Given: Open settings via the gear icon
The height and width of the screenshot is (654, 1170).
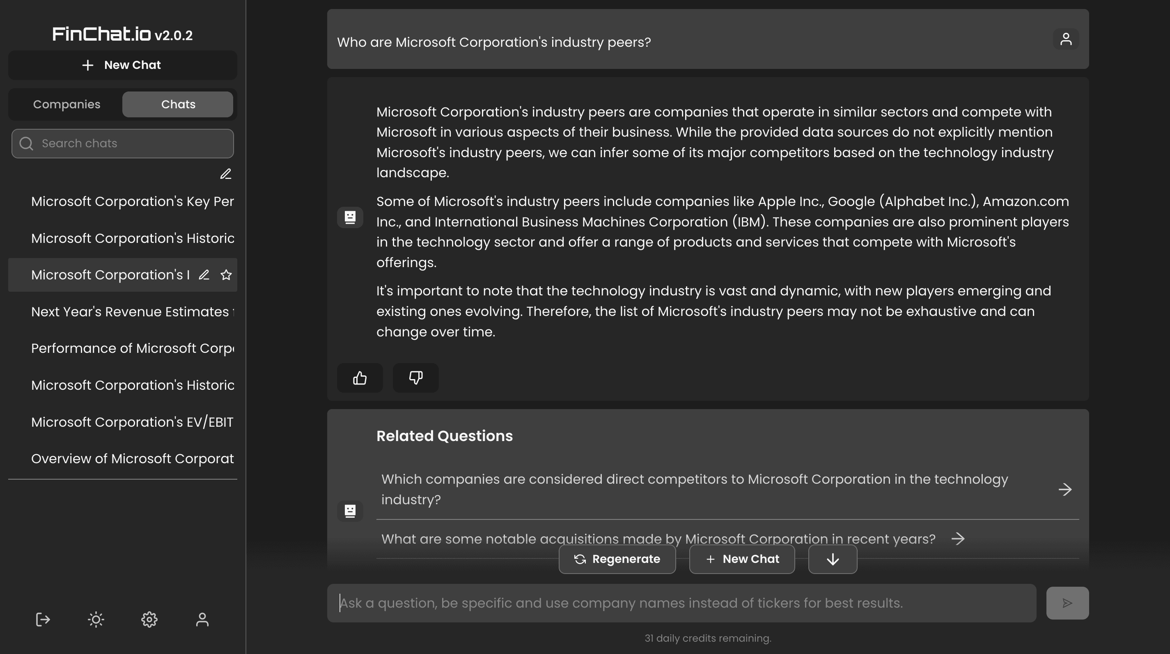Looking at the screenshot, I should coord(149,620).
